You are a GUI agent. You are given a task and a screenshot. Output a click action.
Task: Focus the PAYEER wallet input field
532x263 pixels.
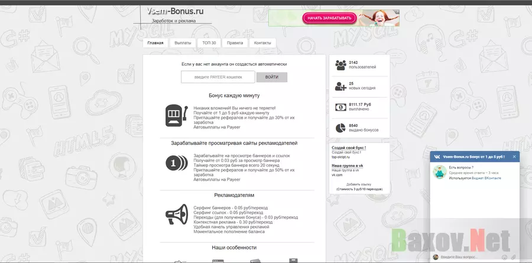218,77
